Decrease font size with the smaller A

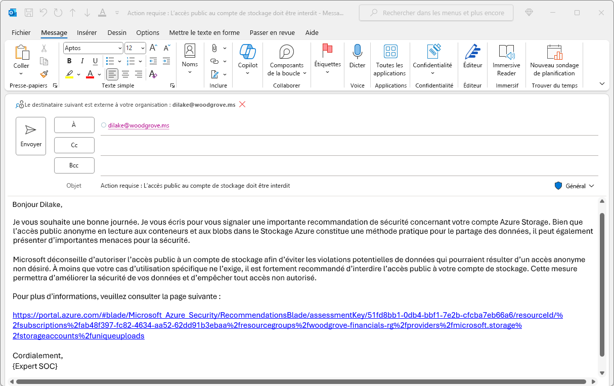pyautogui.click(x=166, y=48)
